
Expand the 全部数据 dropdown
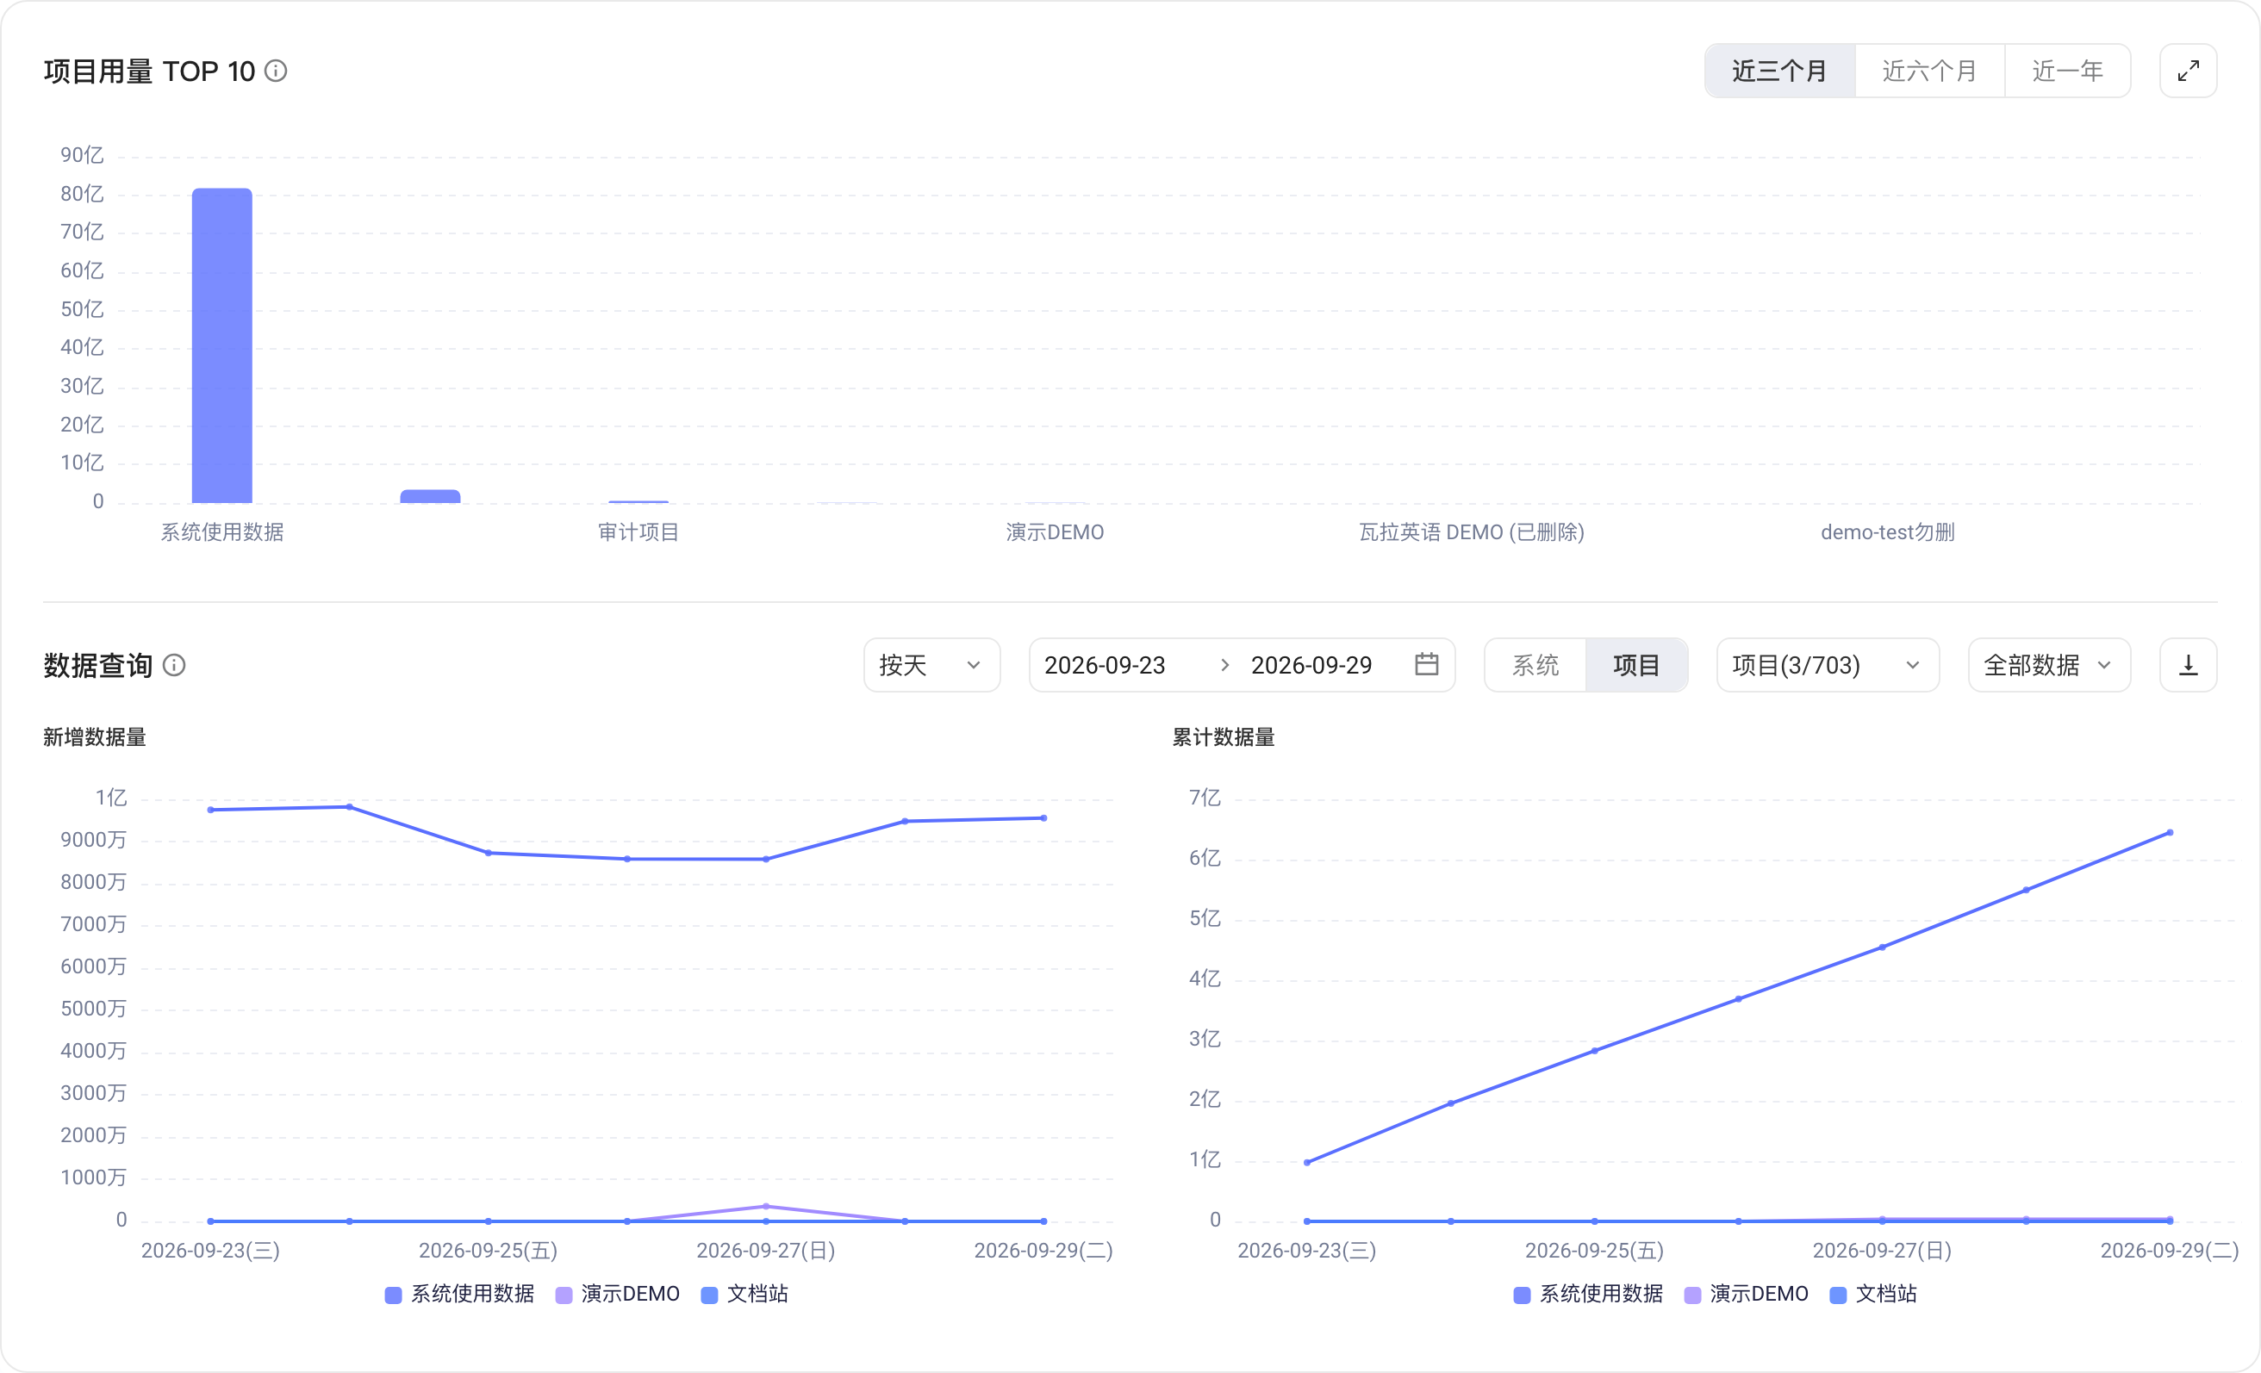(2048, 665)
